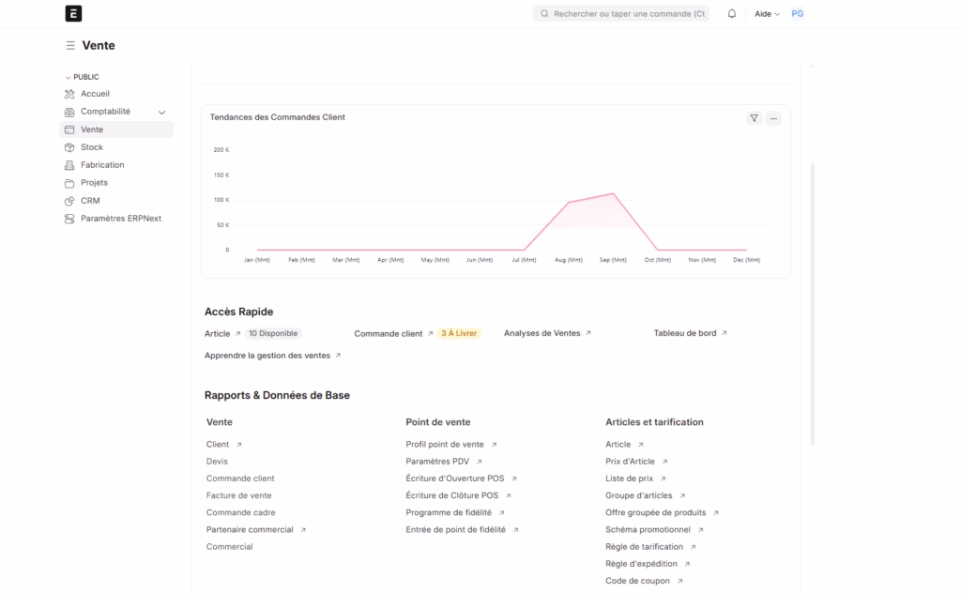Viewport: 961px width, 593px height.
Task: Click the notifications bell icon
Action: [732, 13]
